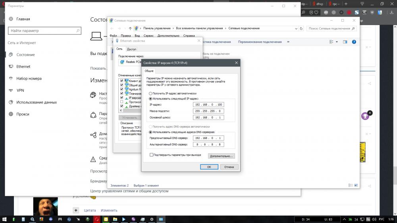Image resolution: width=397 pixels, height=223 pixels.
Task: Open the Прокси (Proxy) settings page
Action: [23, 114]
